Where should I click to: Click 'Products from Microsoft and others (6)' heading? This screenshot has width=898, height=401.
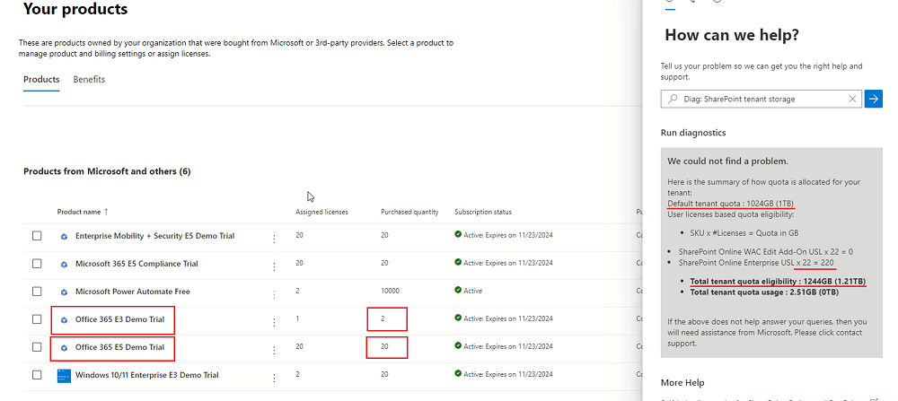(x=107, y=171)
